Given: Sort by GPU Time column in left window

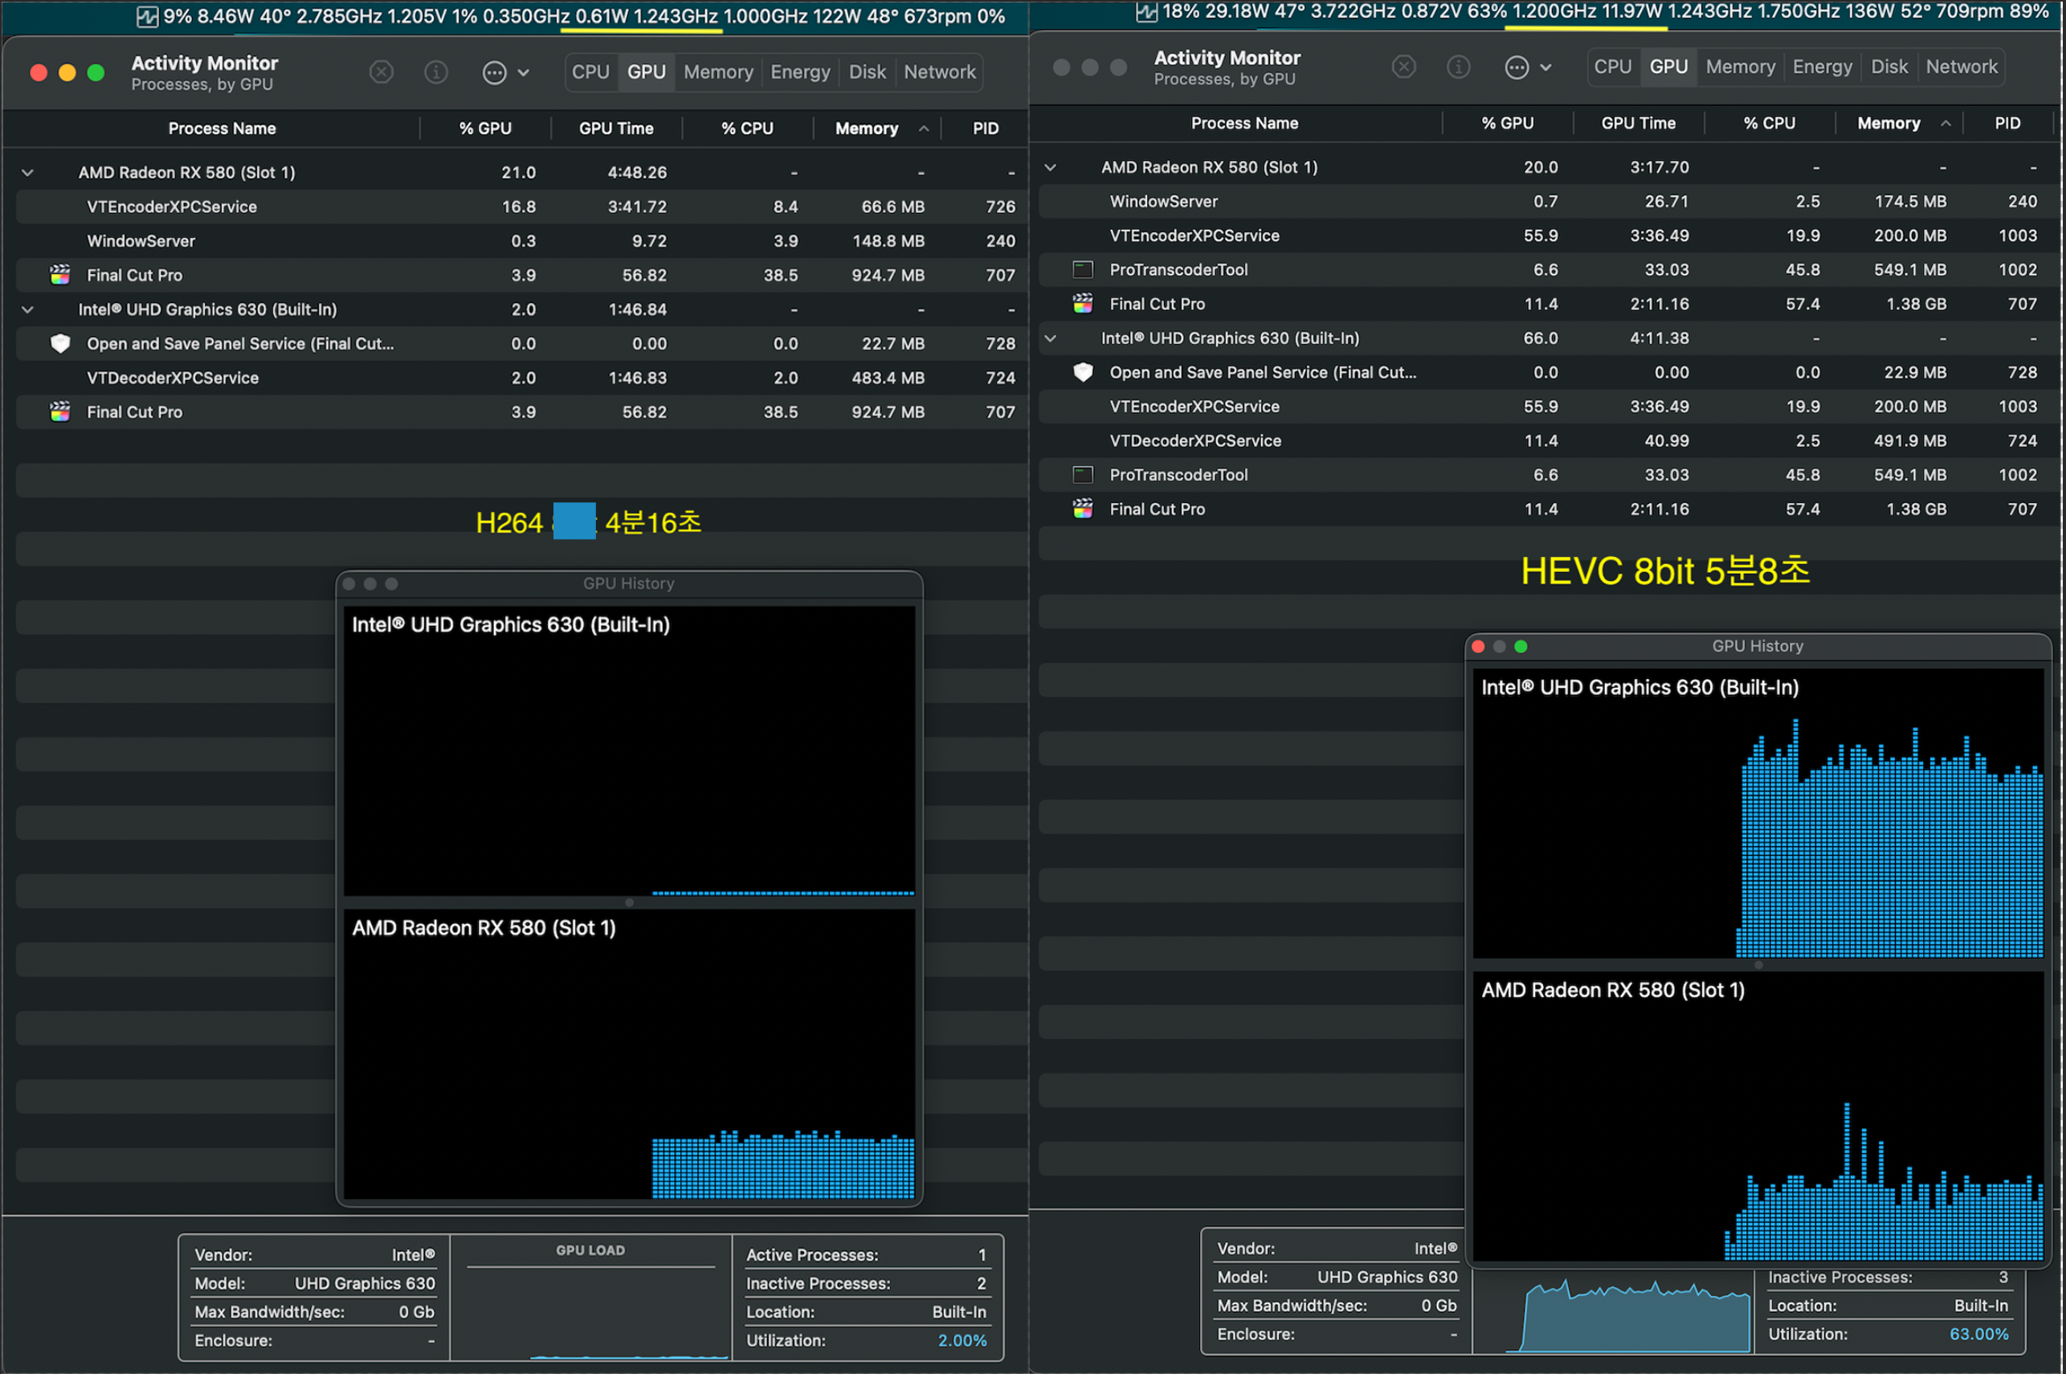Looking at the screenshot, I should click(x=615, y=129).
